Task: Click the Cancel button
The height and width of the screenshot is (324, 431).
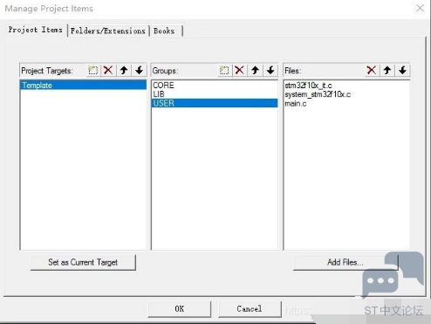Action: pyautogui.click(x=250, y=309)
